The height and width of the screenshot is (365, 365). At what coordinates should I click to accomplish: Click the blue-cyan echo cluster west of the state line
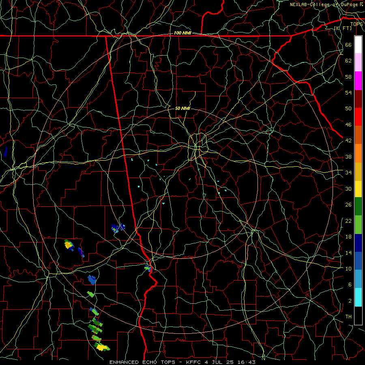pos(118,228)
